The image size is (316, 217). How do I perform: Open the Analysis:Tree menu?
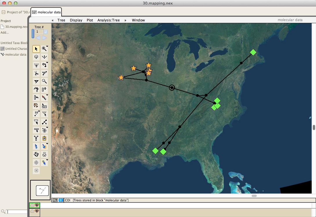(x=109, y=20)
